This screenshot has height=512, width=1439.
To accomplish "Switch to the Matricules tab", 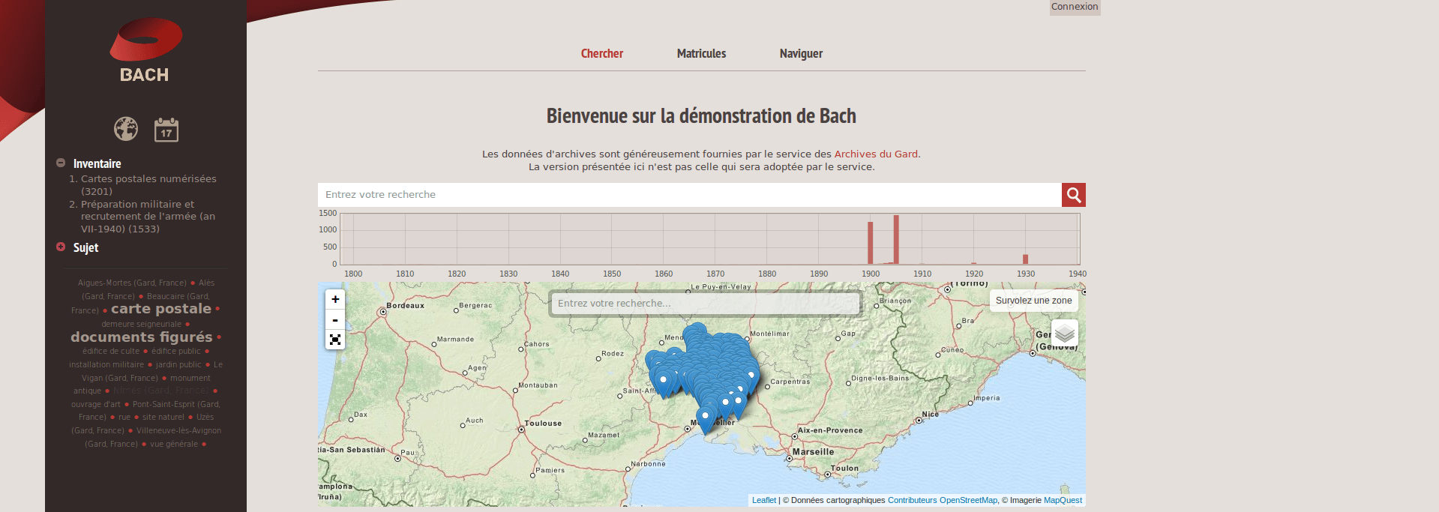I will 701,54.
